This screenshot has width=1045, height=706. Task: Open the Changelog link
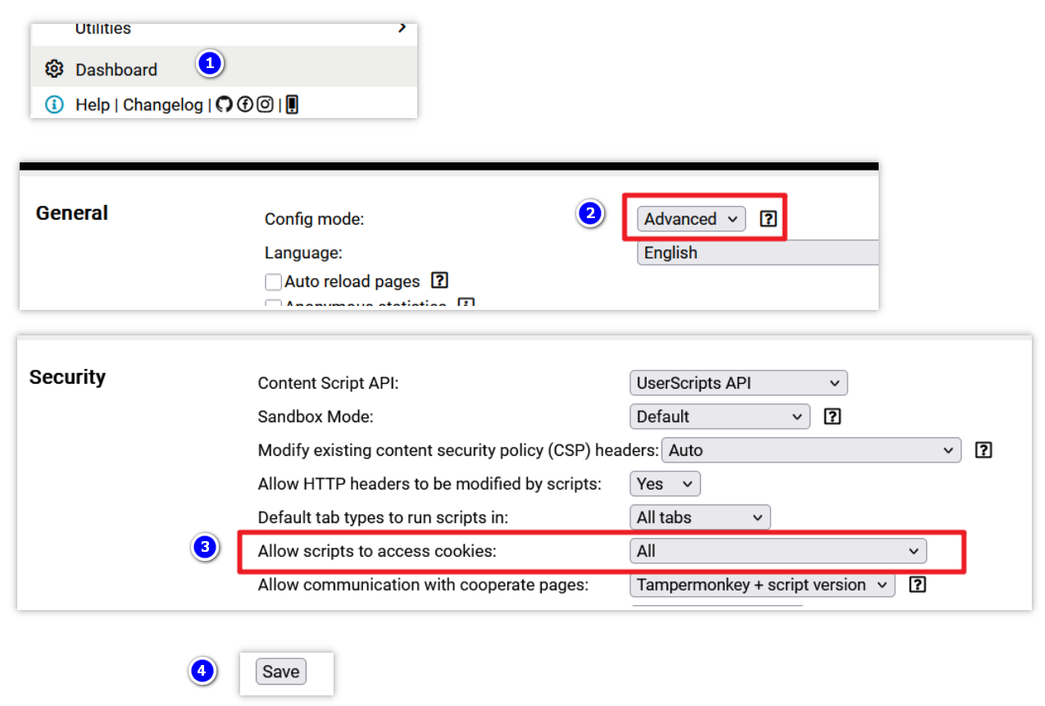point(162,105)
